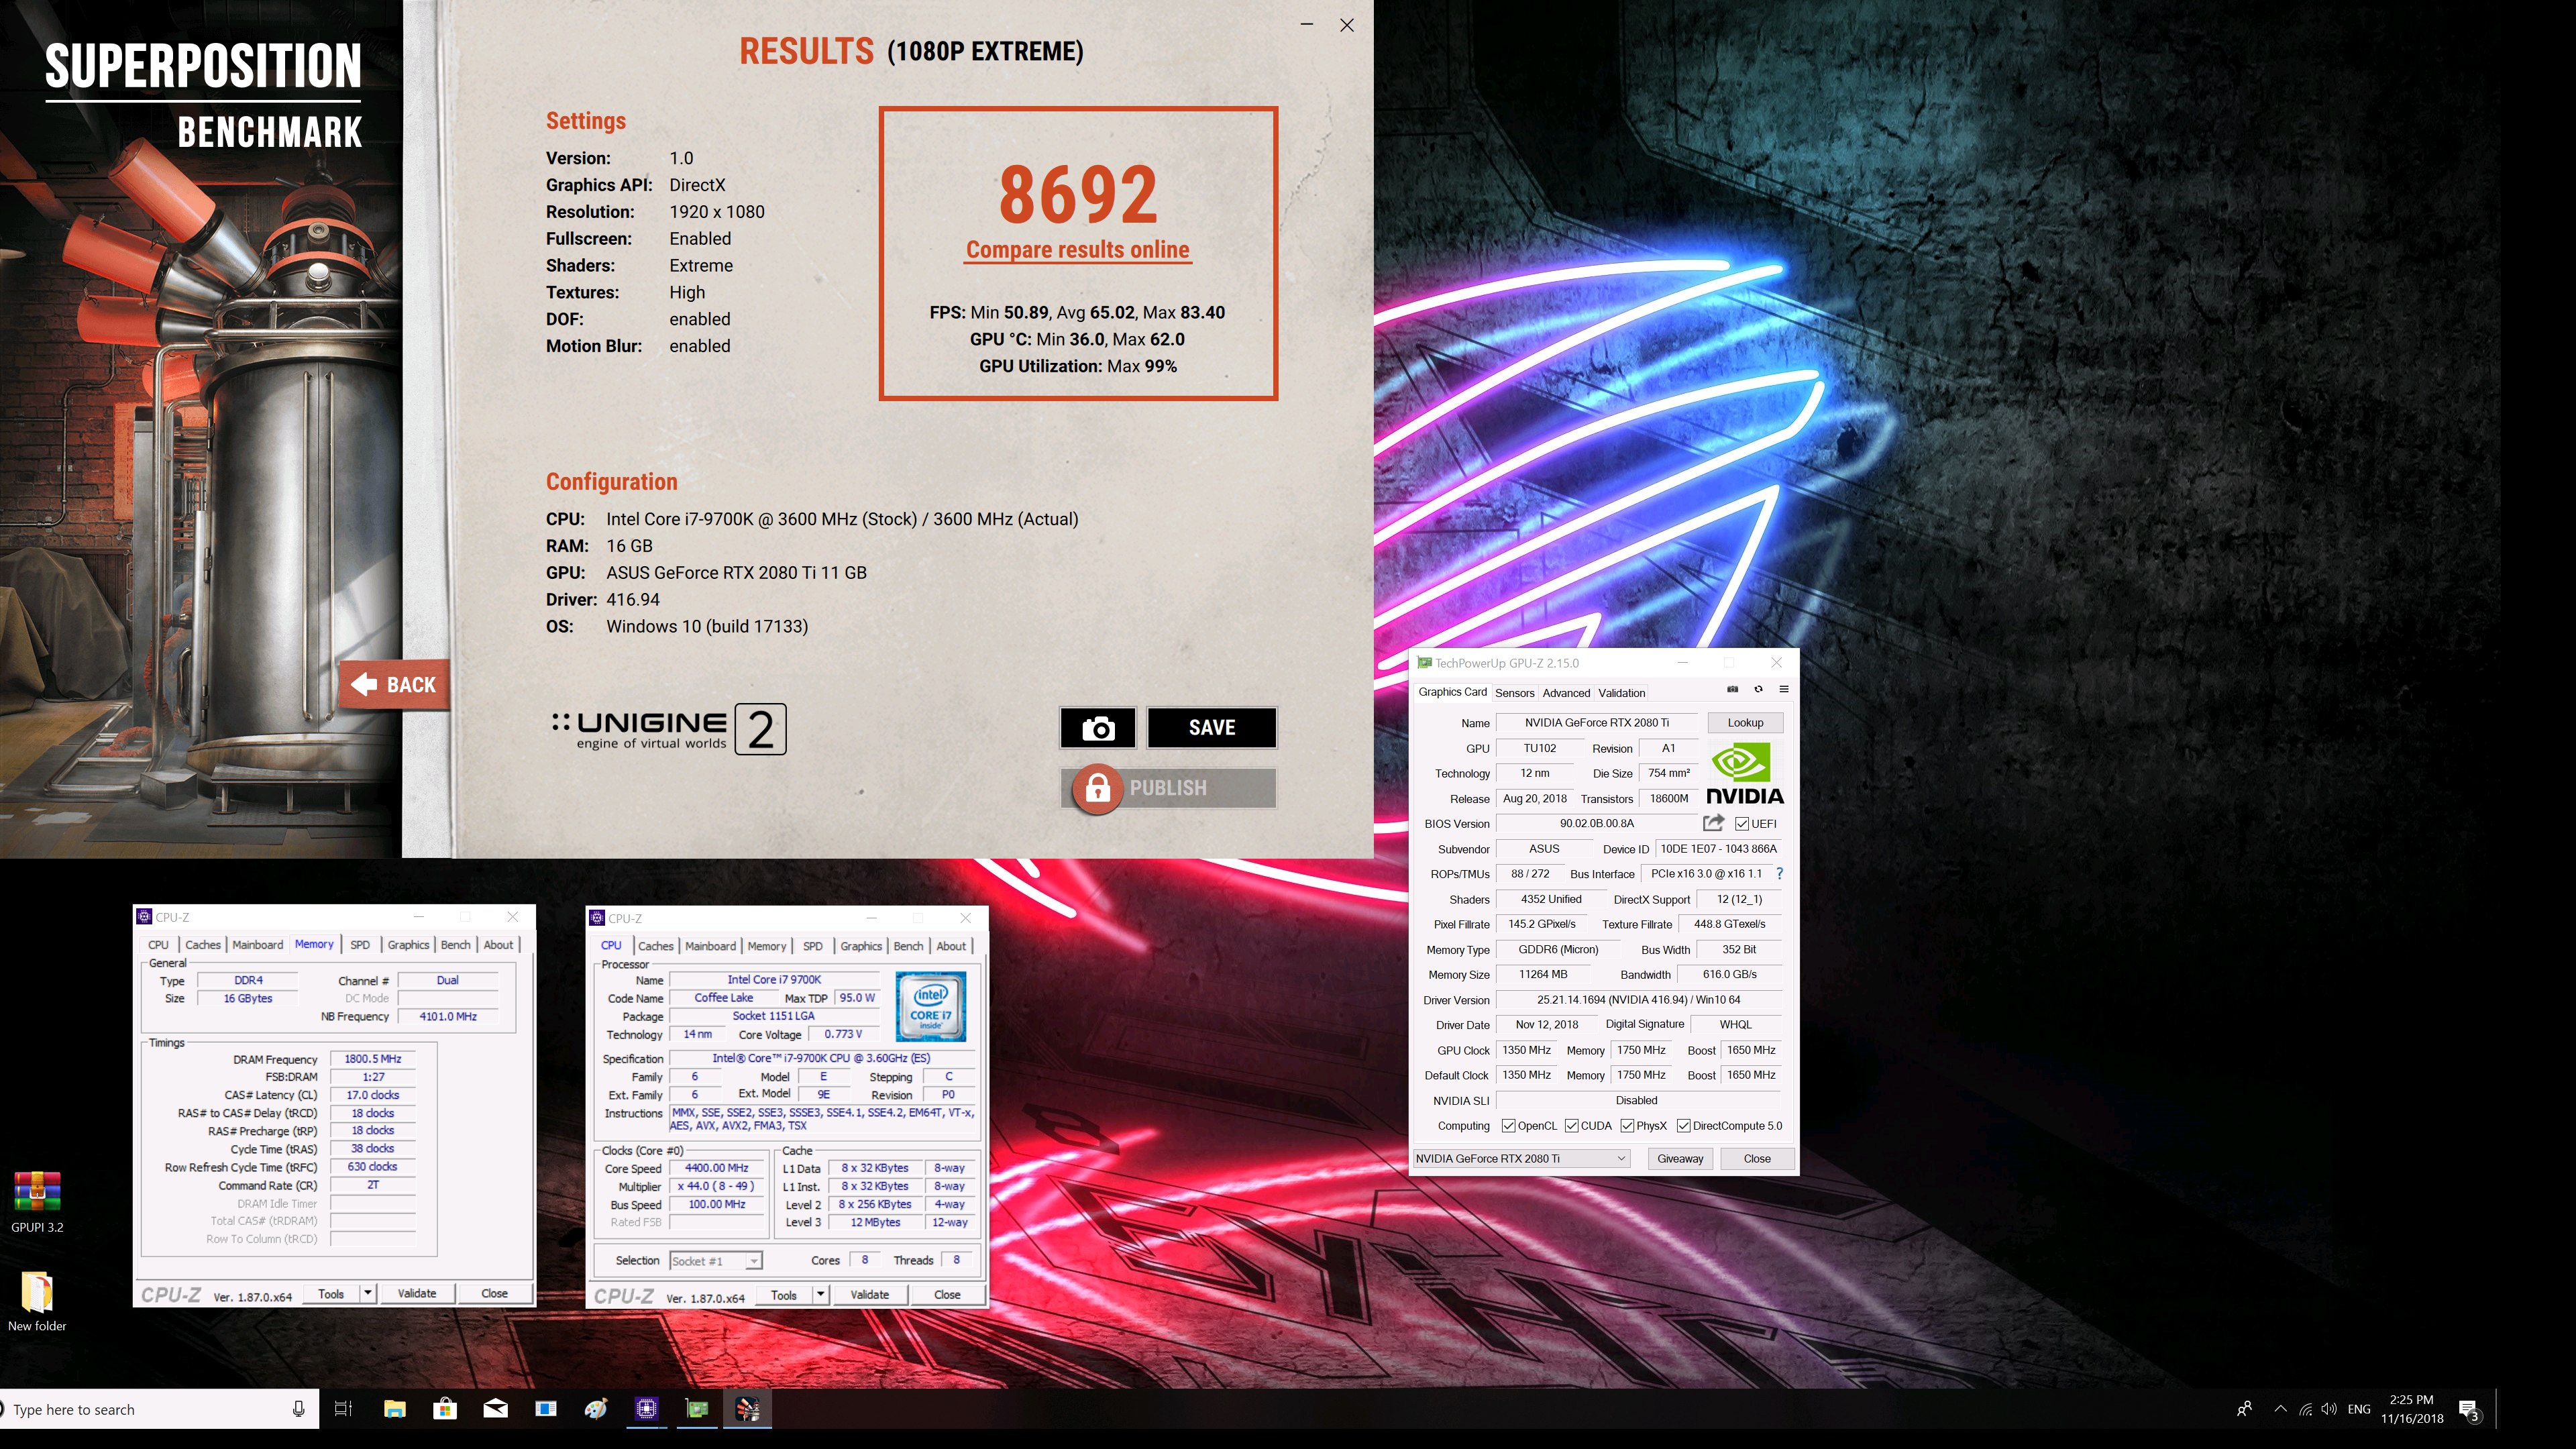The width and height of the screenshot is (2576, 1449).
Task: Open the People icon in system tray
Action: pos(2244,1409)
